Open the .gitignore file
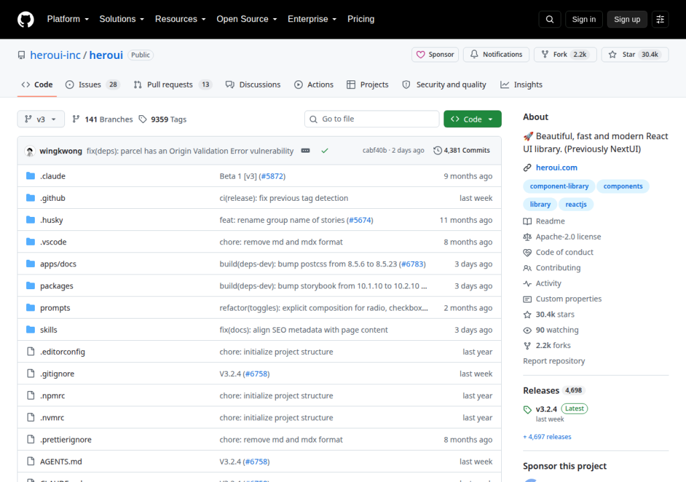 coord(58,374)
